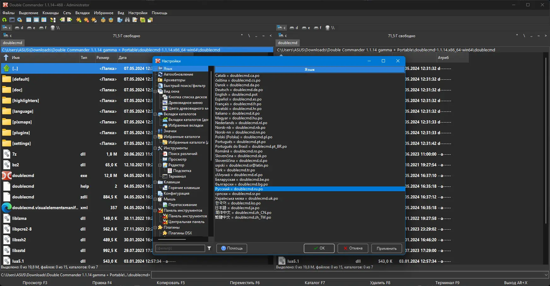The height and width of the screenshot is (286, 550).
Task: Click the gear options toolbar icon
Action: [20, 20]
